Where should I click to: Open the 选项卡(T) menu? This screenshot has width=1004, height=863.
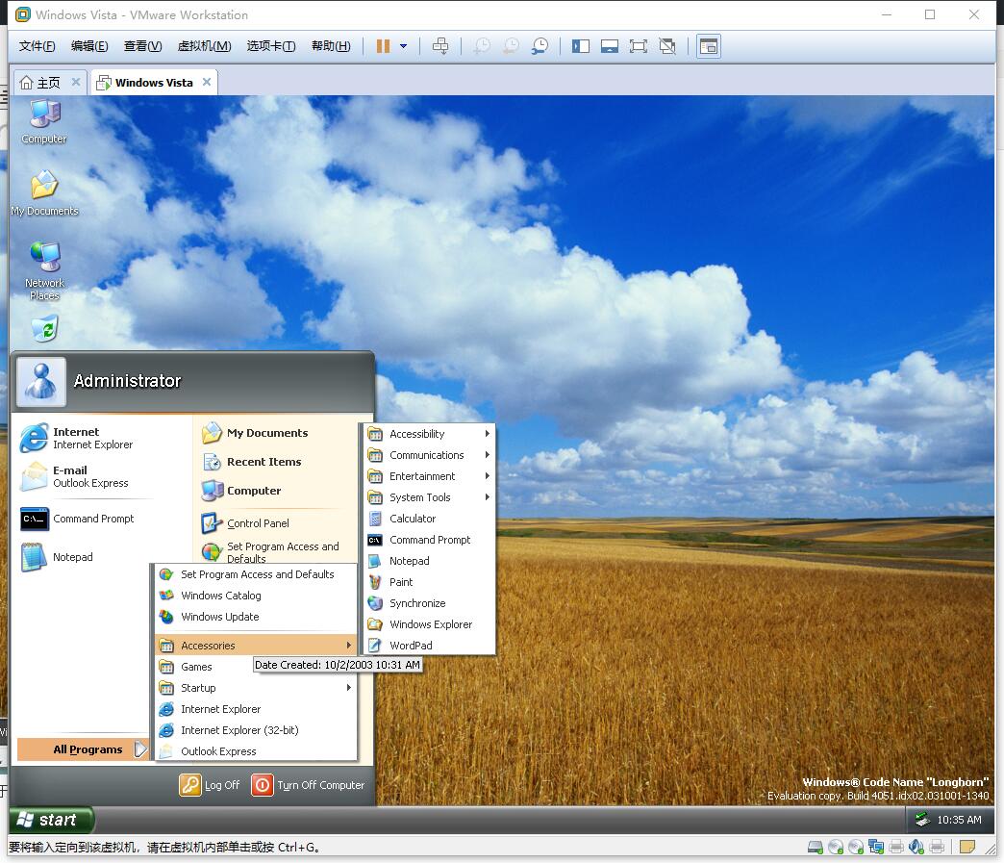(271, 46)
